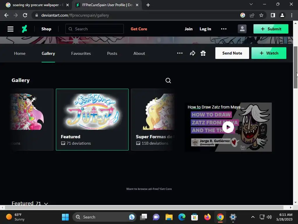Image resolution: width=298 pixels, height=224 pixels.
Task: Open the About tab
Action: pyautogui.click(x=139, y=53)
